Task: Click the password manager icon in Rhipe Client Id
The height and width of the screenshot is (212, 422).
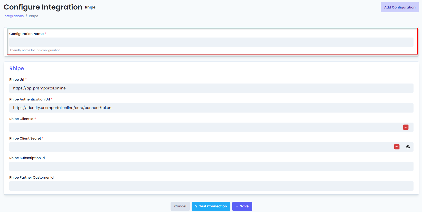Action: [x=406, y=127]
